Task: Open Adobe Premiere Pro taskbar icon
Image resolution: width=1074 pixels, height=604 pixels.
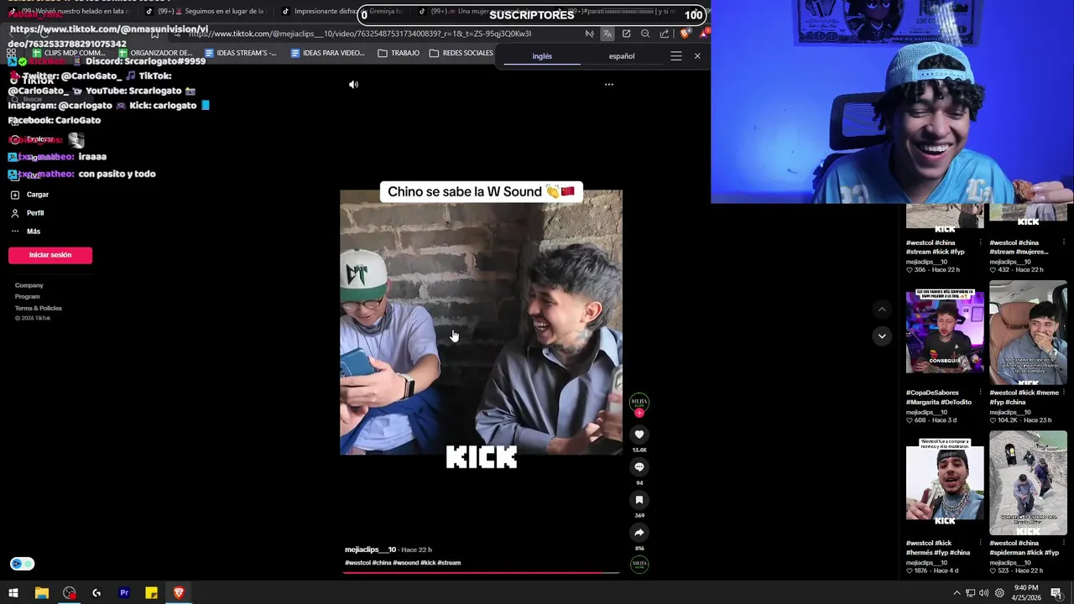Action: 124,593
